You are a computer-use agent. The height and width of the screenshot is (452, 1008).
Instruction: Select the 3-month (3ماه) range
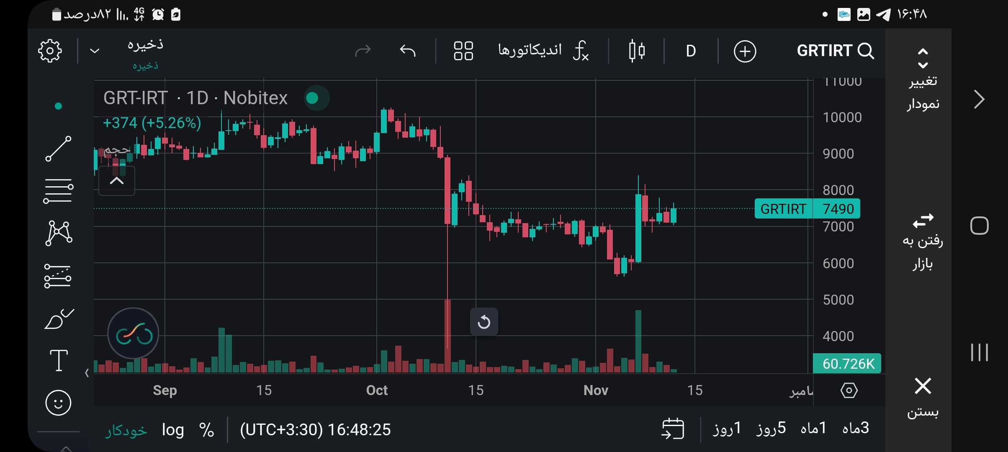(x=855, y=428)
